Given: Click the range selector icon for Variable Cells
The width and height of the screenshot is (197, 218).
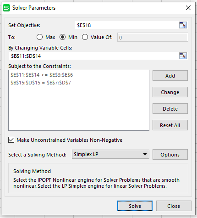Looking at the screenshot, I should (x=183, y=56).
